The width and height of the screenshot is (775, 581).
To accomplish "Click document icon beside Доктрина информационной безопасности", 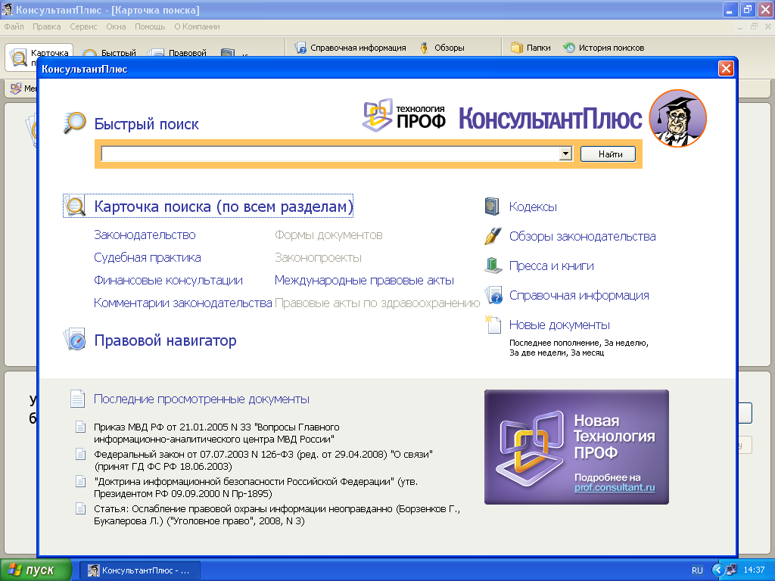I will 80,481.
